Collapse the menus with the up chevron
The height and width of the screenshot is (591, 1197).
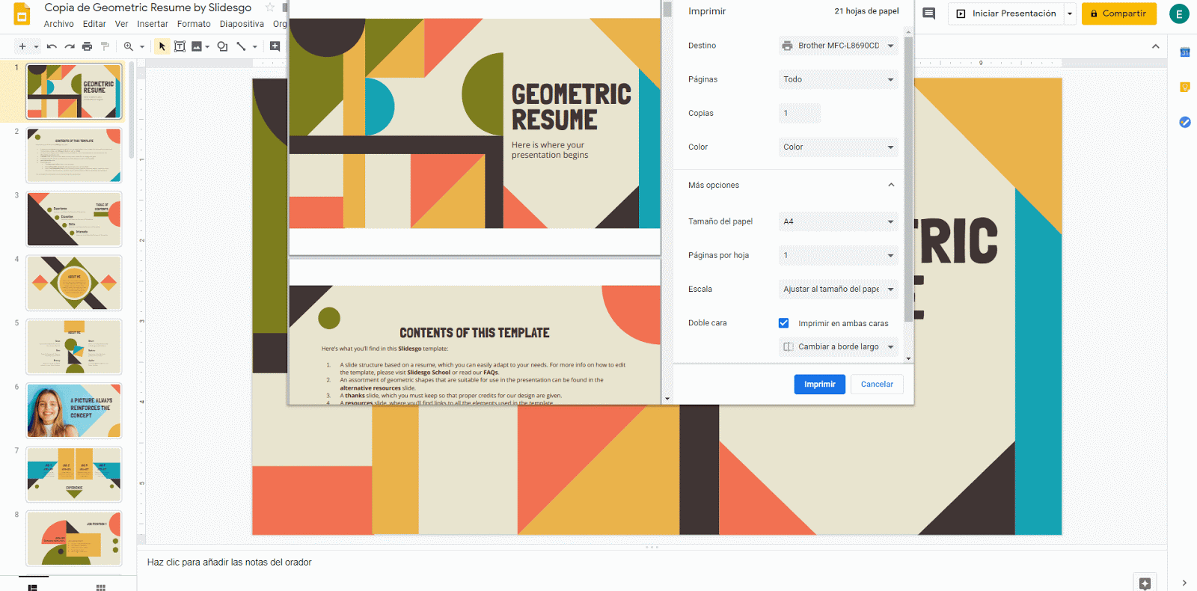point(1155,46)
